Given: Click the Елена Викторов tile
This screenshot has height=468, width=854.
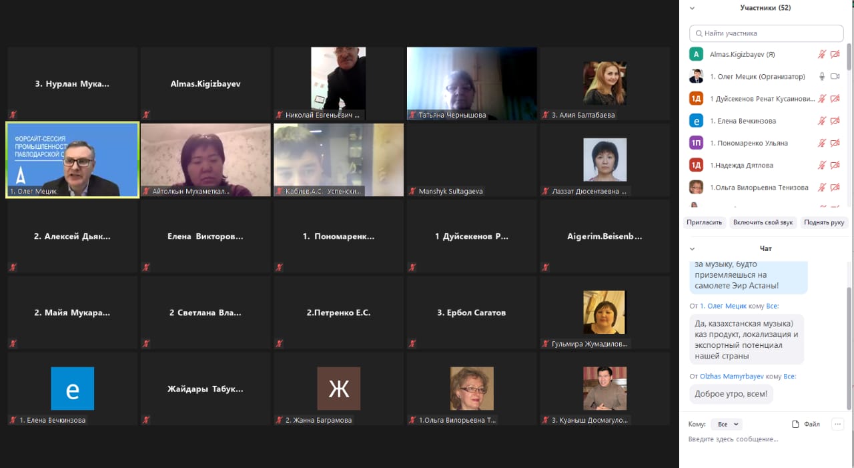Looking at the screenshot, I should click(205, 236).
